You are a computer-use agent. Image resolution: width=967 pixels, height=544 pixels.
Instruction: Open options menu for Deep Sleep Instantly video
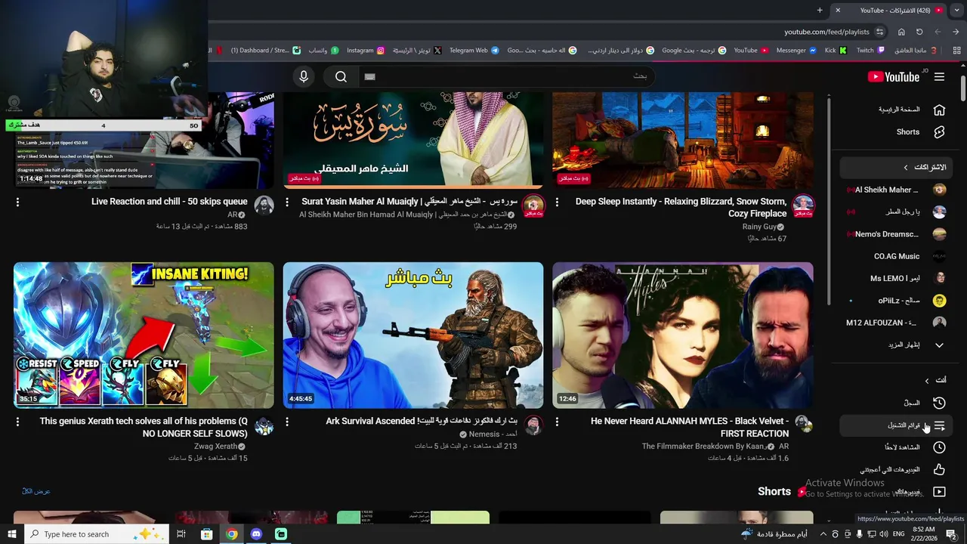[x=557, y=202]
